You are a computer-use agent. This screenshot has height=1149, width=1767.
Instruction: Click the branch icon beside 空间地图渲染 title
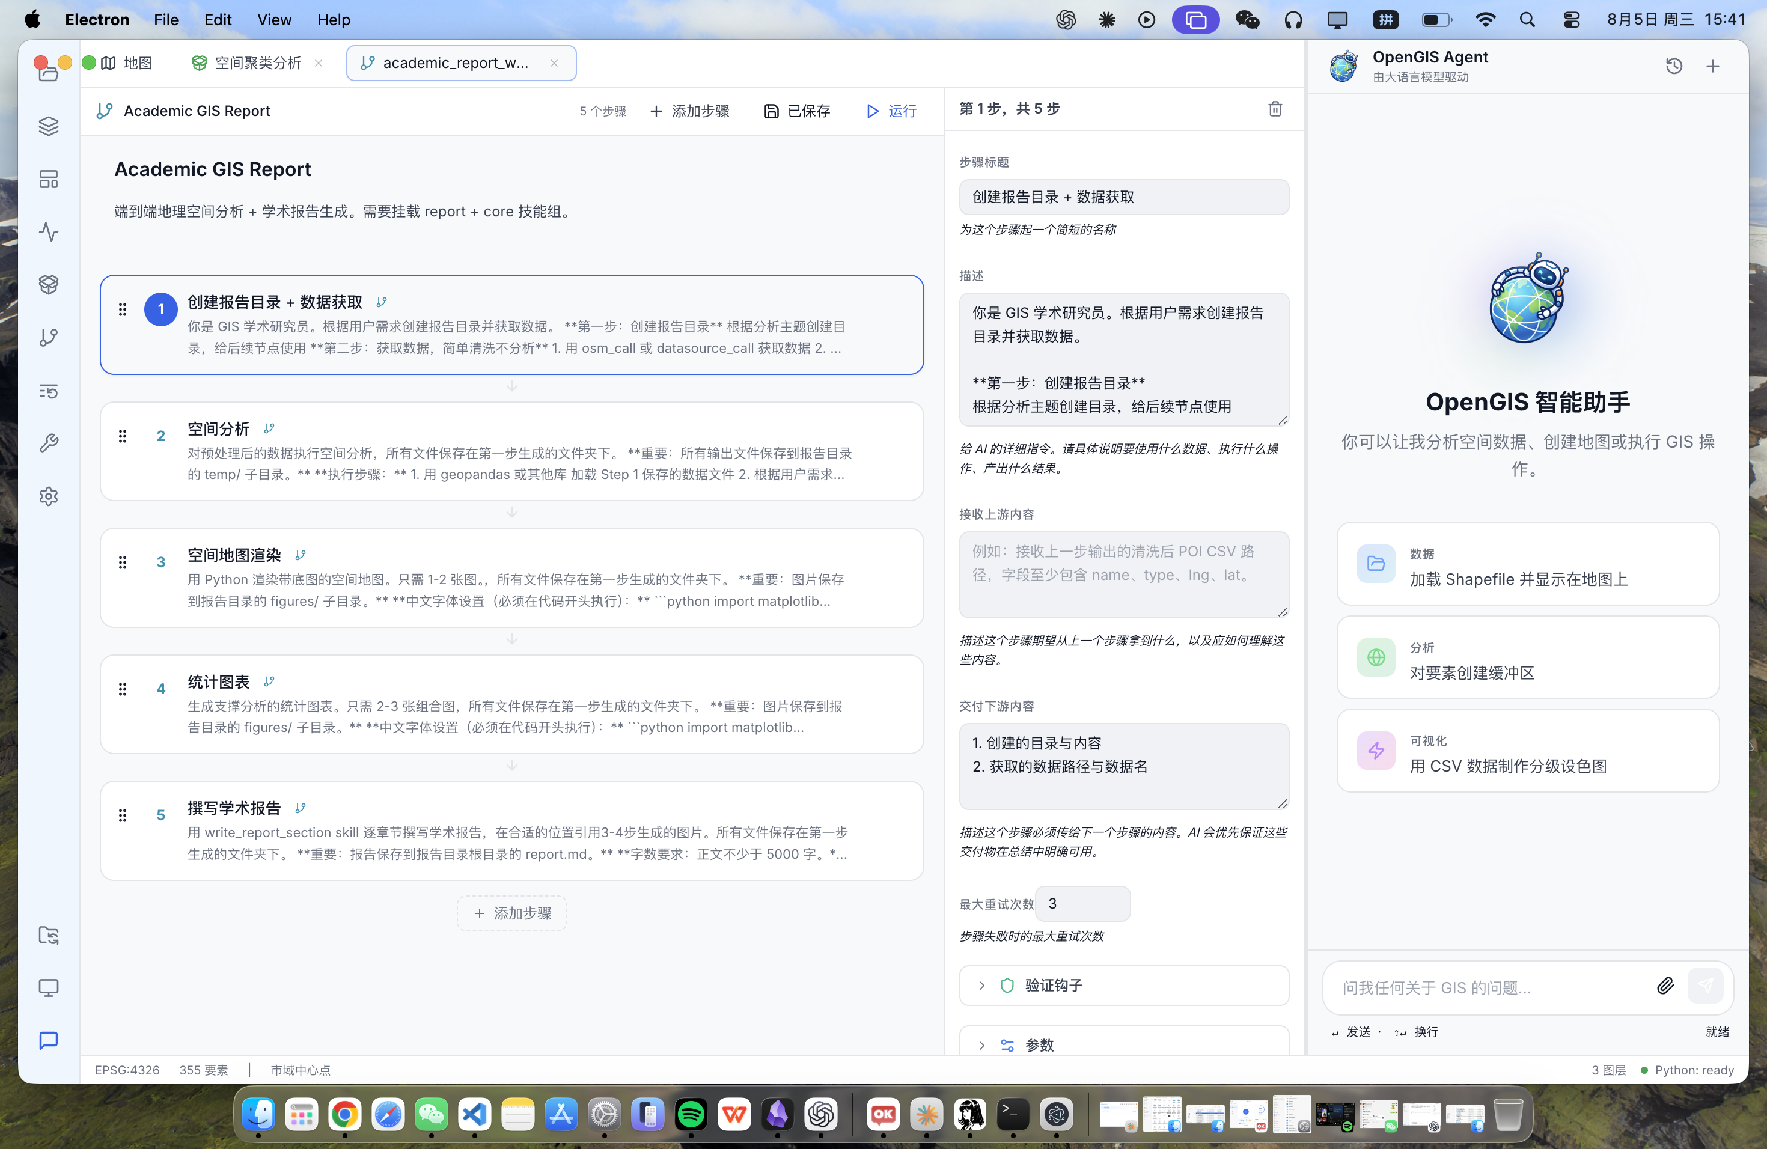click(300, 555)
